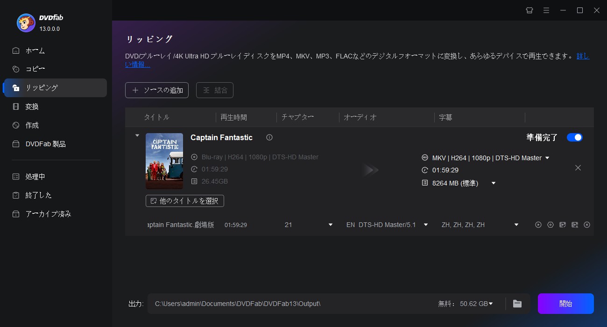Click the オーディオ column header
Image resolution: width=607 pixels, height=327 pixels.
click(360, 117)
